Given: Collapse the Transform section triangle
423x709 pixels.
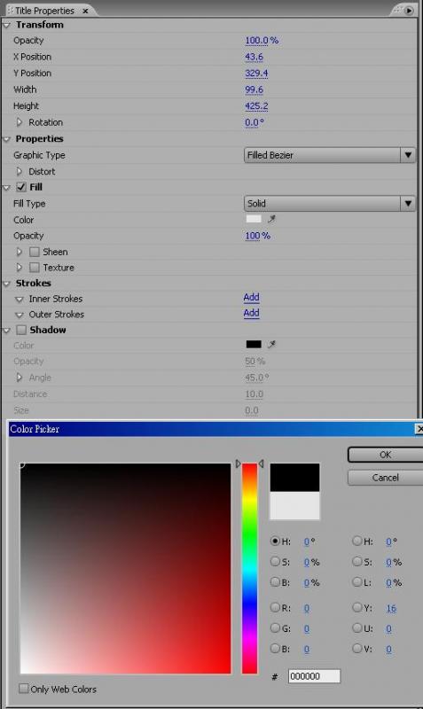Looking at the screenshot, I should point(7,26).
